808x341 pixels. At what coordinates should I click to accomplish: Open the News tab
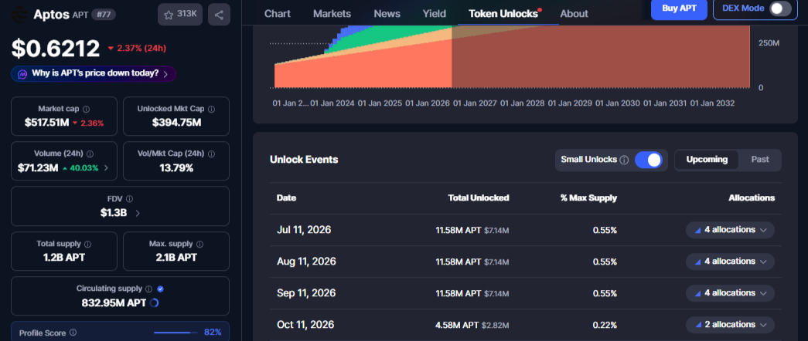point(387,14)
